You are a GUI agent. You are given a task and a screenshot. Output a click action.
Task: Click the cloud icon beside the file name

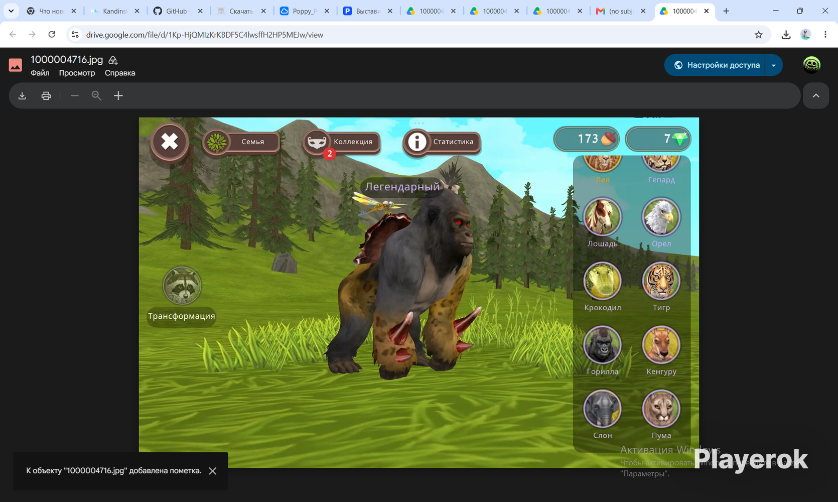point(113,60)
